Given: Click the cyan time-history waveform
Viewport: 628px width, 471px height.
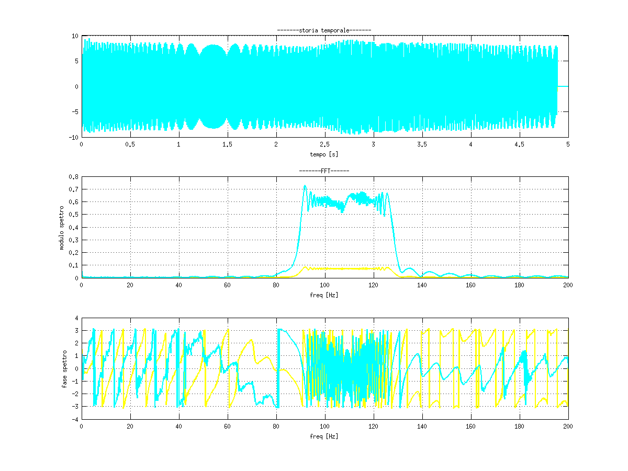Looking at the screenshot, I should (x=319, y=86).
